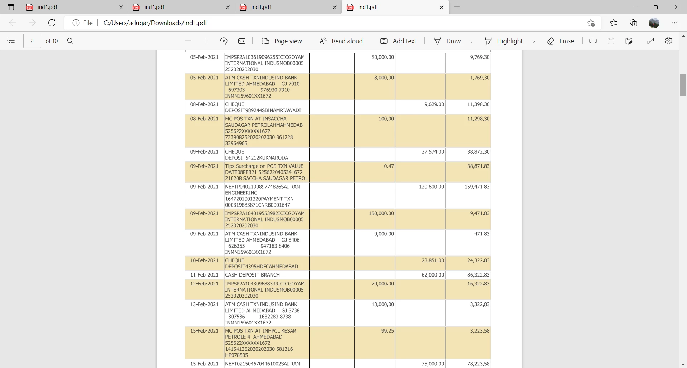
Task: Click the 10-Feb-2021 date cell
Action: (x=204, y=261)
